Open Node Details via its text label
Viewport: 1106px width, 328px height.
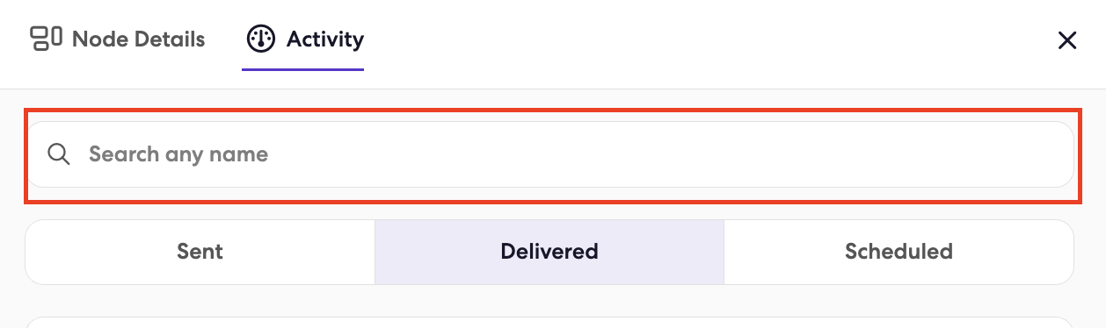tap(139, 39)
